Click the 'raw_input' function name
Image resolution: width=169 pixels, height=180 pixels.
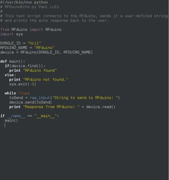click(x=40, y=98)
